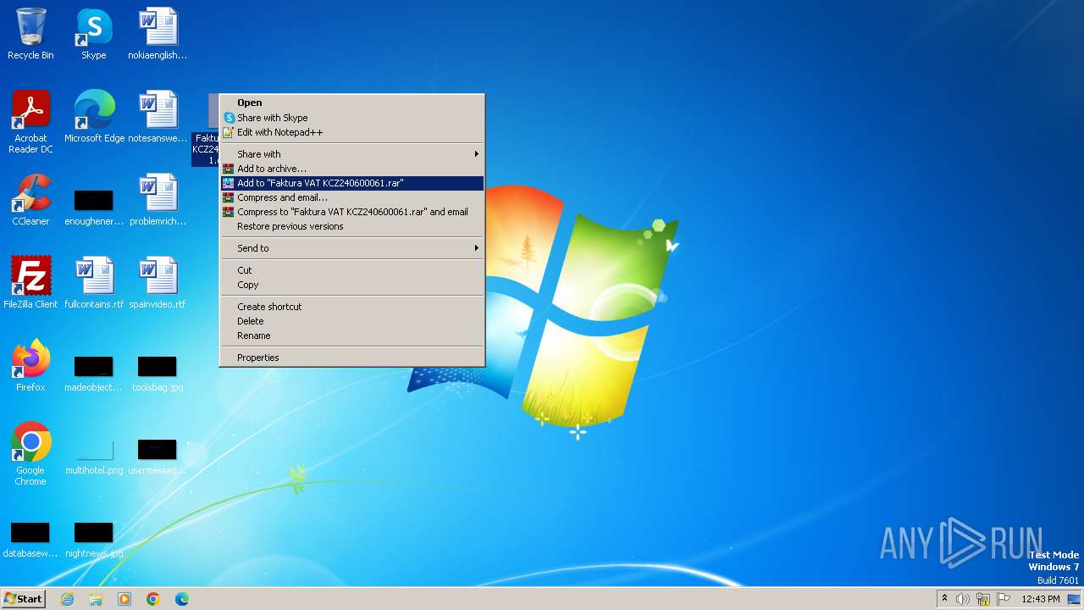Choose Share with Skype
The height and width of the screenshot is (610, 1084).
351,118
